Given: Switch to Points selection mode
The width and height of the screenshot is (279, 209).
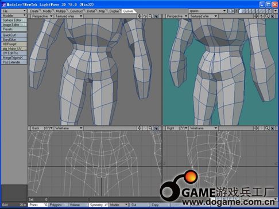Looking at the screenshot, I should [38, 205].
